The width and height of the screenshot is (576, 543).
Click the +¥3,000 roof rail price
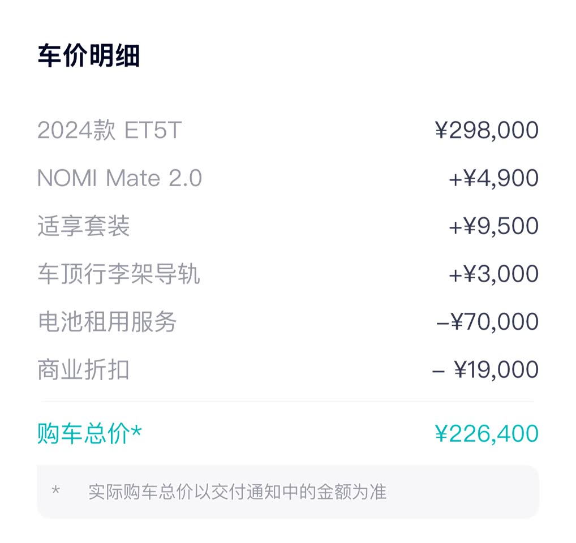(493, 274)
